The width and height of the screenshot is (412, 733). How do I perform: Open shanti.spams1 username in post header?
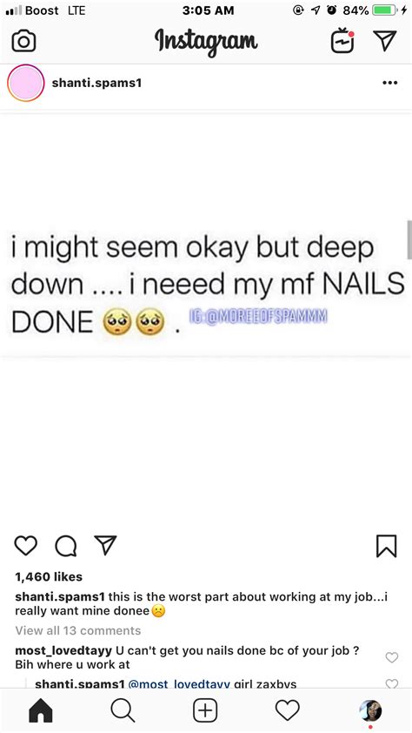coord(96,84)
